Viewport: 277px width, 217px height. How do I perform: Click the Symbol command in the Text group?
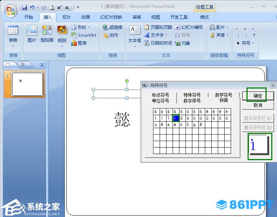(x=183, y=35)
